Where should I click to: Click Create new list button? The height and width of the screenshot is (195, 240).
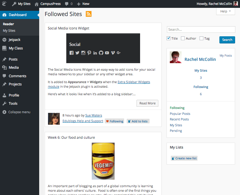(x=184, y=158)
